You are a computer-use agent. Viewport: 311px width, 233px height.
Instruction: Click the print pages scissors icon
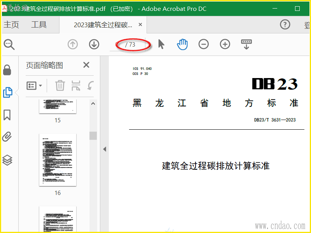coord(76,85)
